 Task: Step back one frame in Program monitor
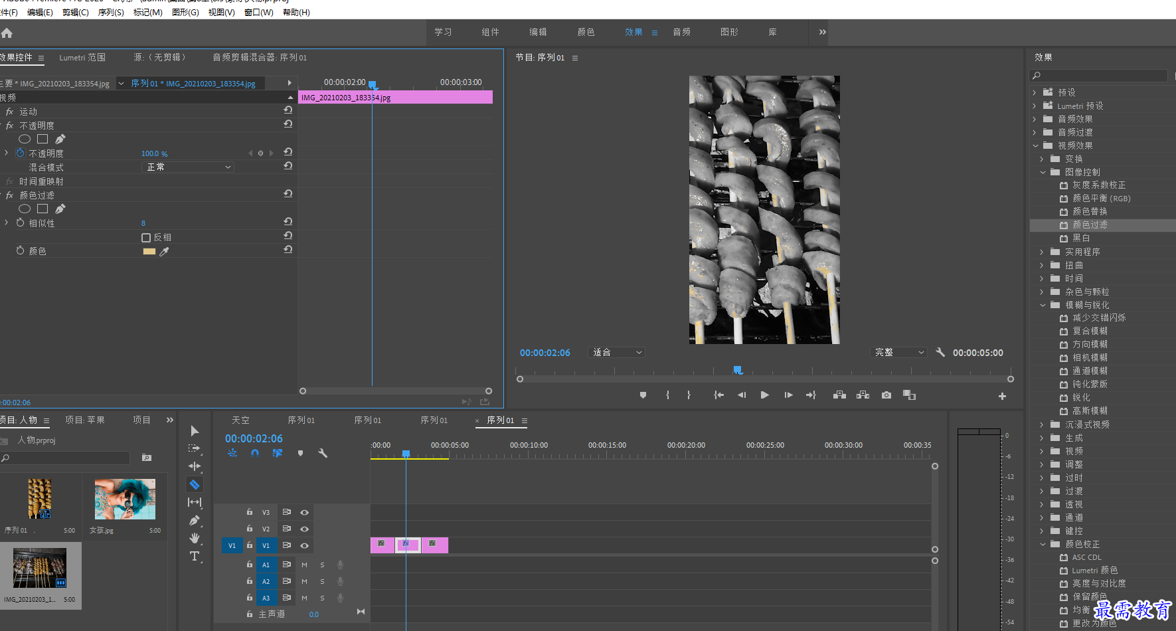pos(742,395)
